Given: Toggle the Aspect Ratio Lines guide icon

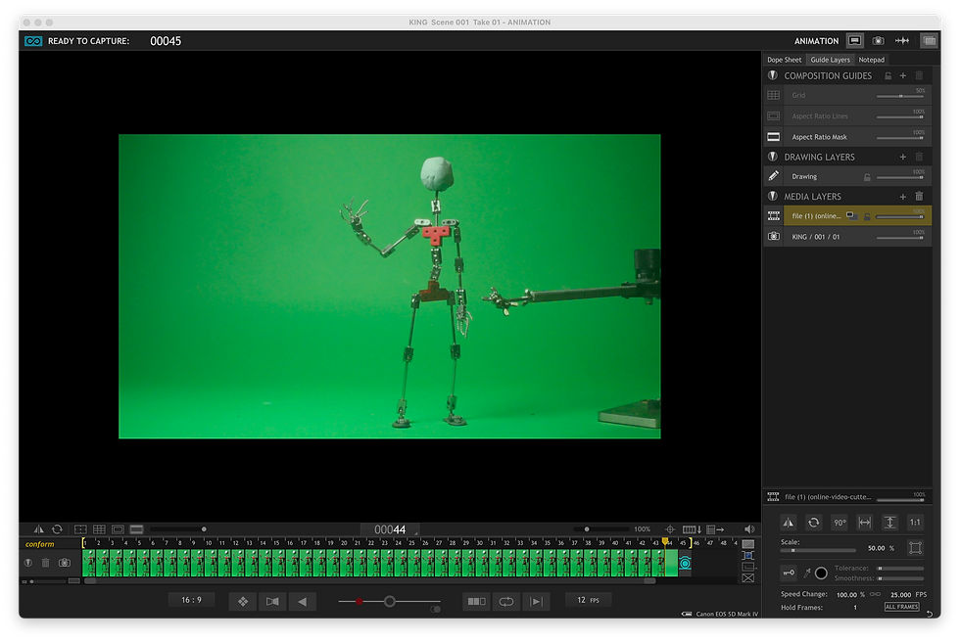Looking at the screenshot, I should pos(773,116).
